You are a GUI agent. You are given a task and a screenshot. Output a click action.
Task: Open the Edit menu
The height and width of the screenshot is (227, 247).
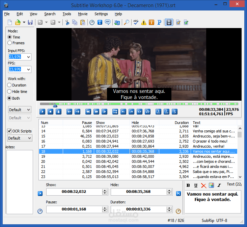[20, 14]
